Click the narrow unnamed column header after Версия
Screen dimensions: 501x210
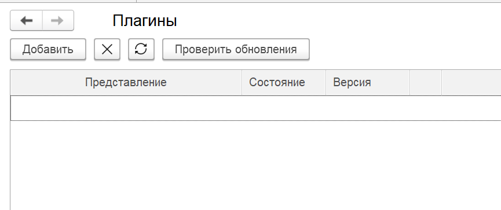pyautogui.click(x=426, y=82)
